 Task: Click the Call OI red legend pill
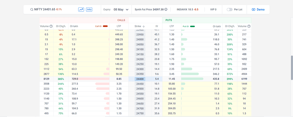105,26
